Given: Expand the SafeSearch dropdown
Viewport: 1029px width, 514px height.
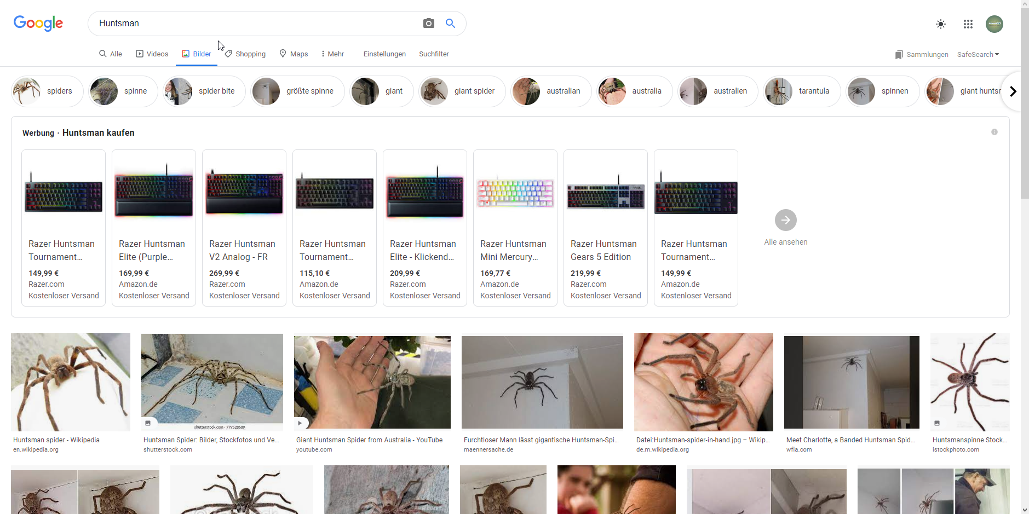Looking at the screenshot, I should tap(978, 55).
